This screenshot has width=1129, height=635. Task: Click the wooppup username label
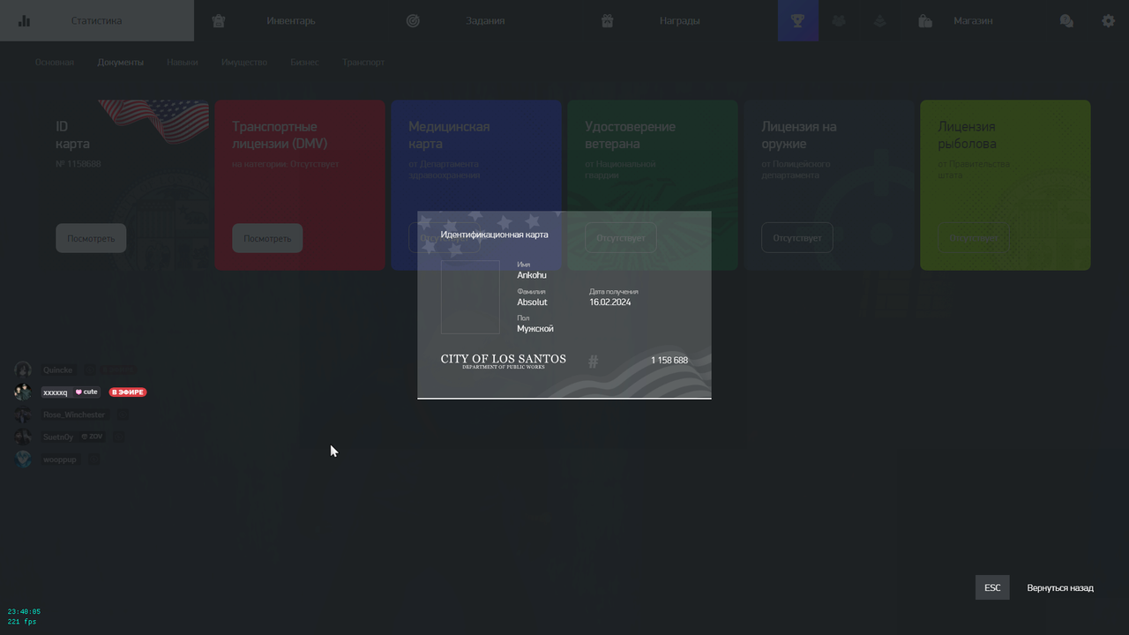(x=60, y=459)
